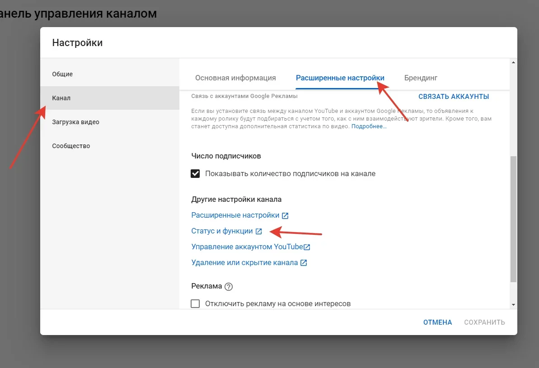Uncheck Показывать количество подписчиков на канале
The width and height of the screenshot is (539, 368).
click(x=195, y=174)
